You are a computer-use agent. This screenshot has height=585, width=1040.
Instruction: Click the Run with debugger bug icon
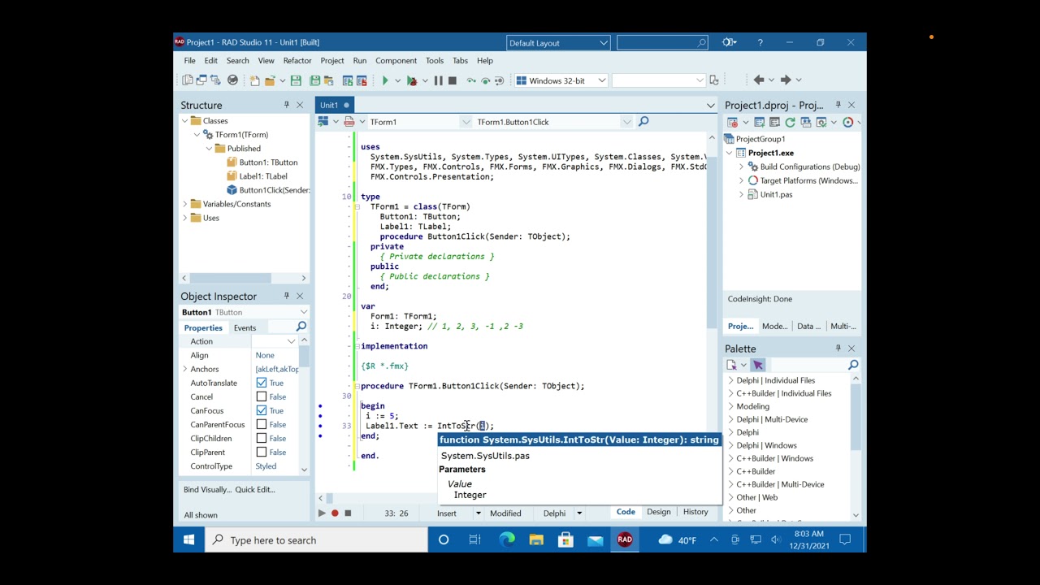point(412,80)
